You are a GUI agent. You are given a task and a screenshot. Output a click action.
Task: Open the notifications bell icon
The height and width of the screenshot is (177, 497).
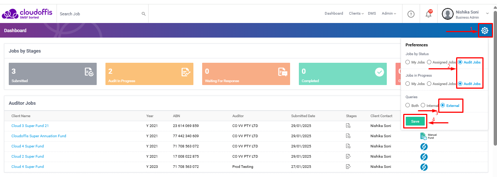pos(429,14)
